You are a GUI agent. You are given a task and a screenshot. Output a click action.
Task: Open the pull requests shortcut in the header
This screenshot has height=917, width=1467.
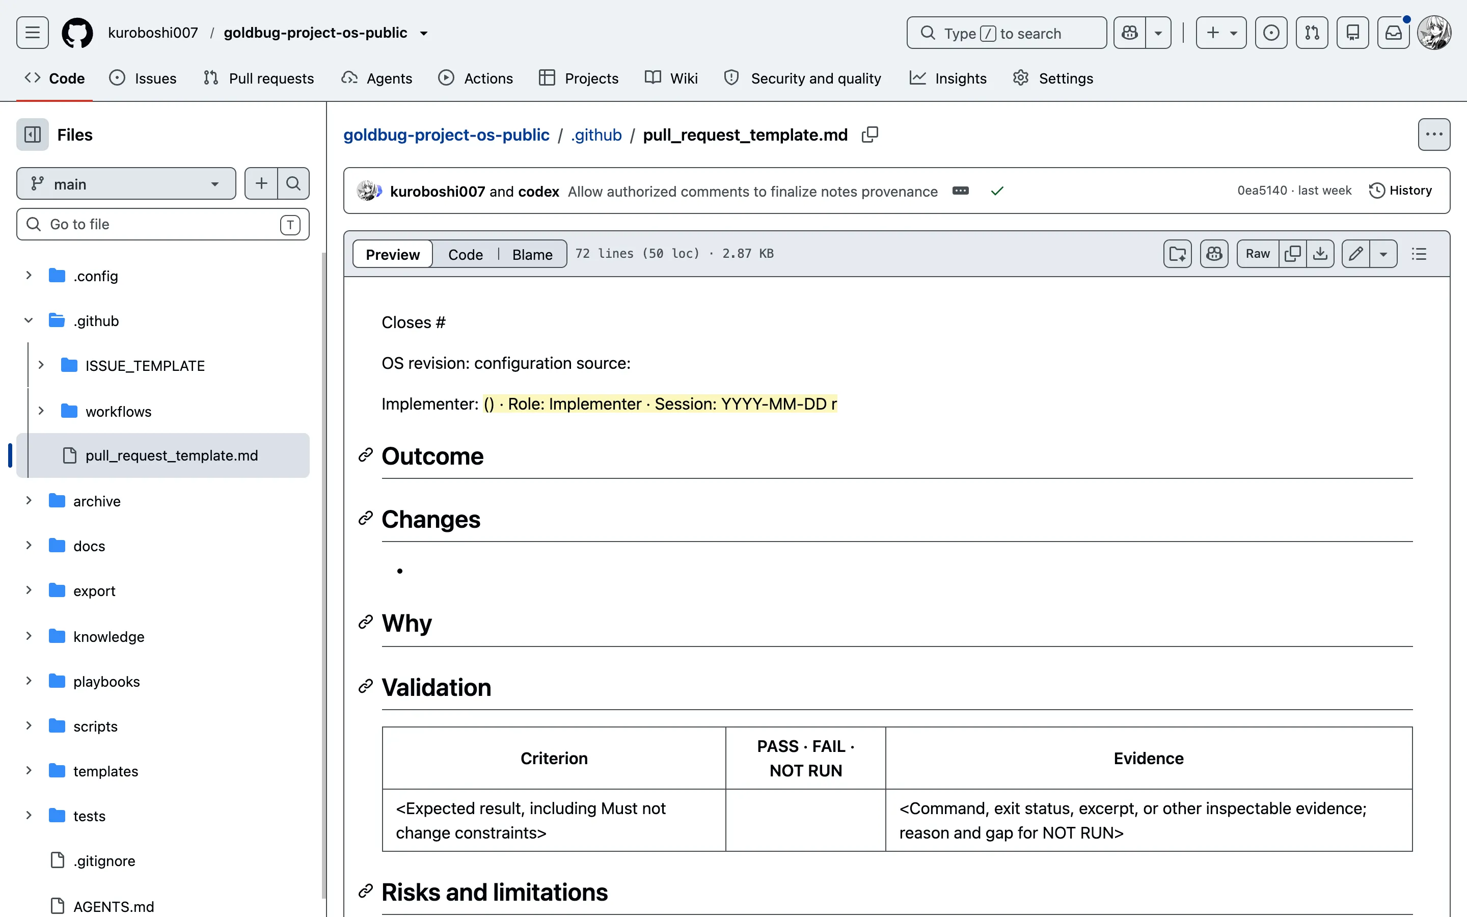1312,33
